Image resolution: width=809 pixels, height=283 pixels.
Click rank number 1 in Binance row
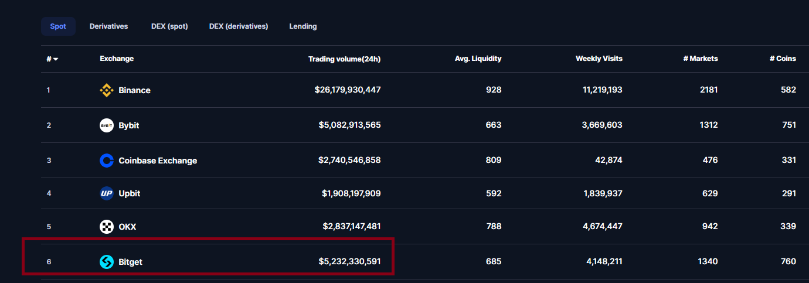(49, 90)
